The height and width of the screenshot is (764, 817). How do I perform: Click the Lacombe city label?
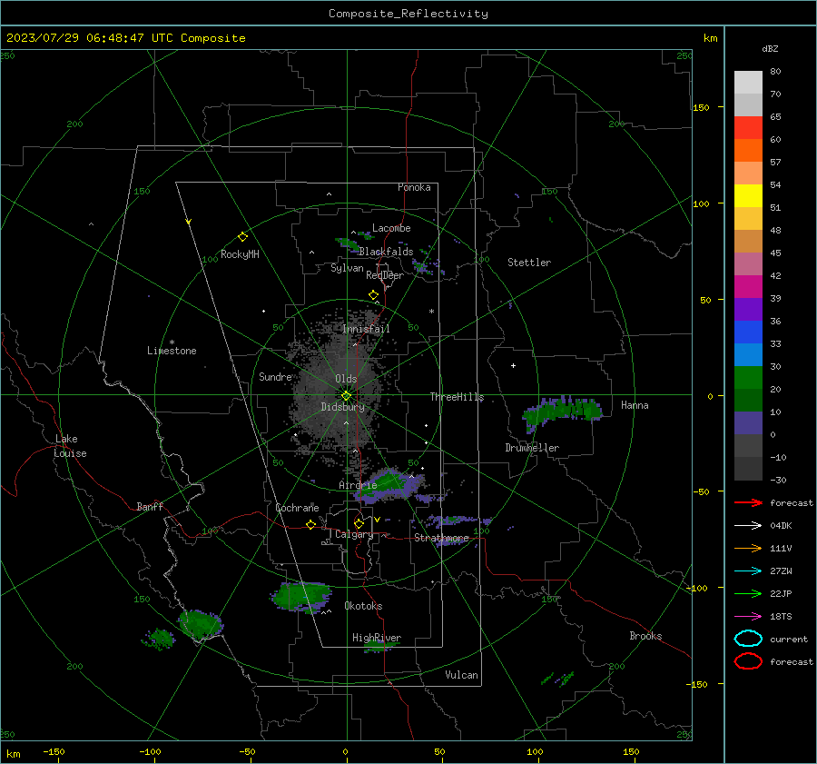391,228
